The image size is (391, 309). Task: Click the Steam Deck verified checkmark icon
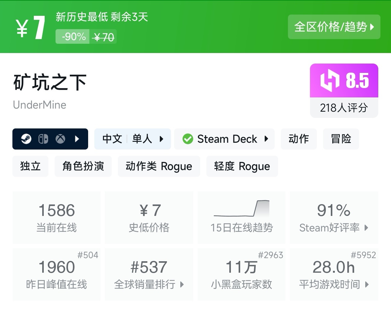coord(188,139)
